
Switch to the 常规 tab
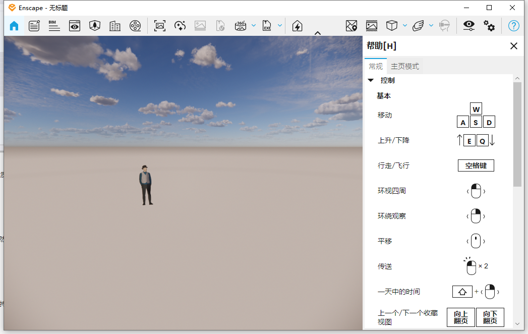tap(376, 67)
